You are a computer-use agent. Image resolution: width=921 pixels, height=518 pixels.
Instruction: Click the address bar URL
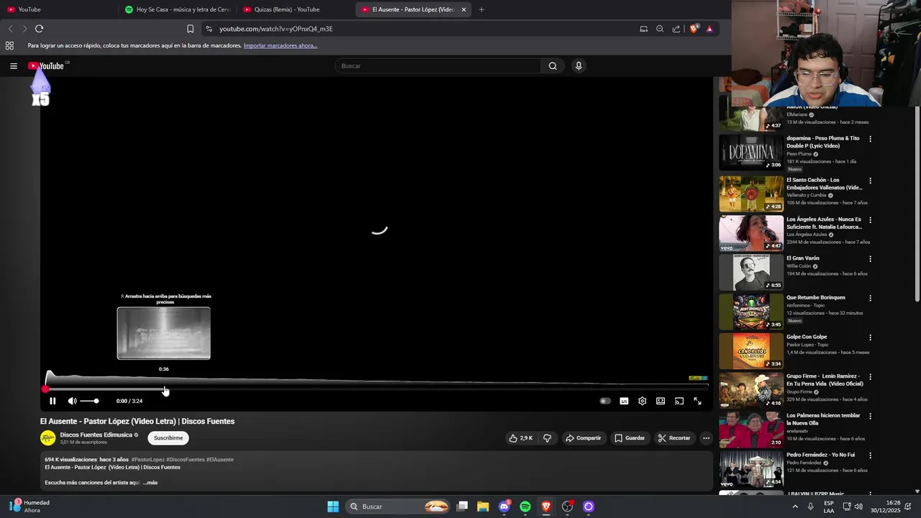pyautogui.click(x=276, y=29)
